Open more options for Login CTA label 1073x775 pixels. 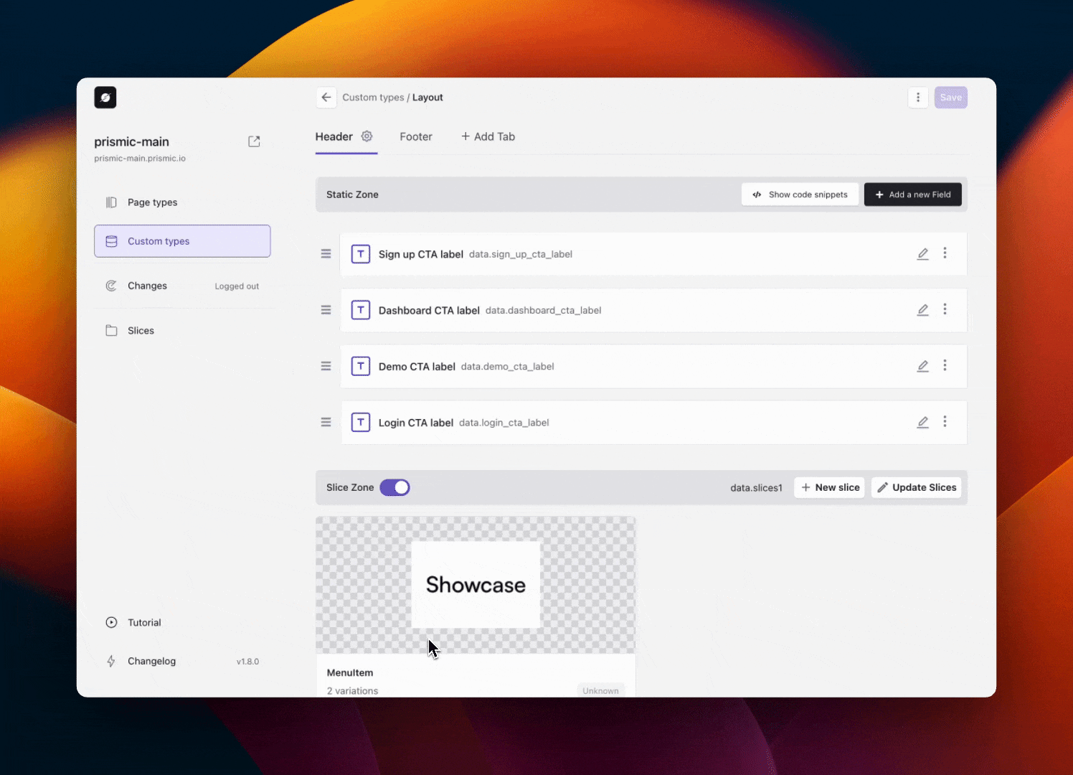pyautogui.click(x=945, y=422)
